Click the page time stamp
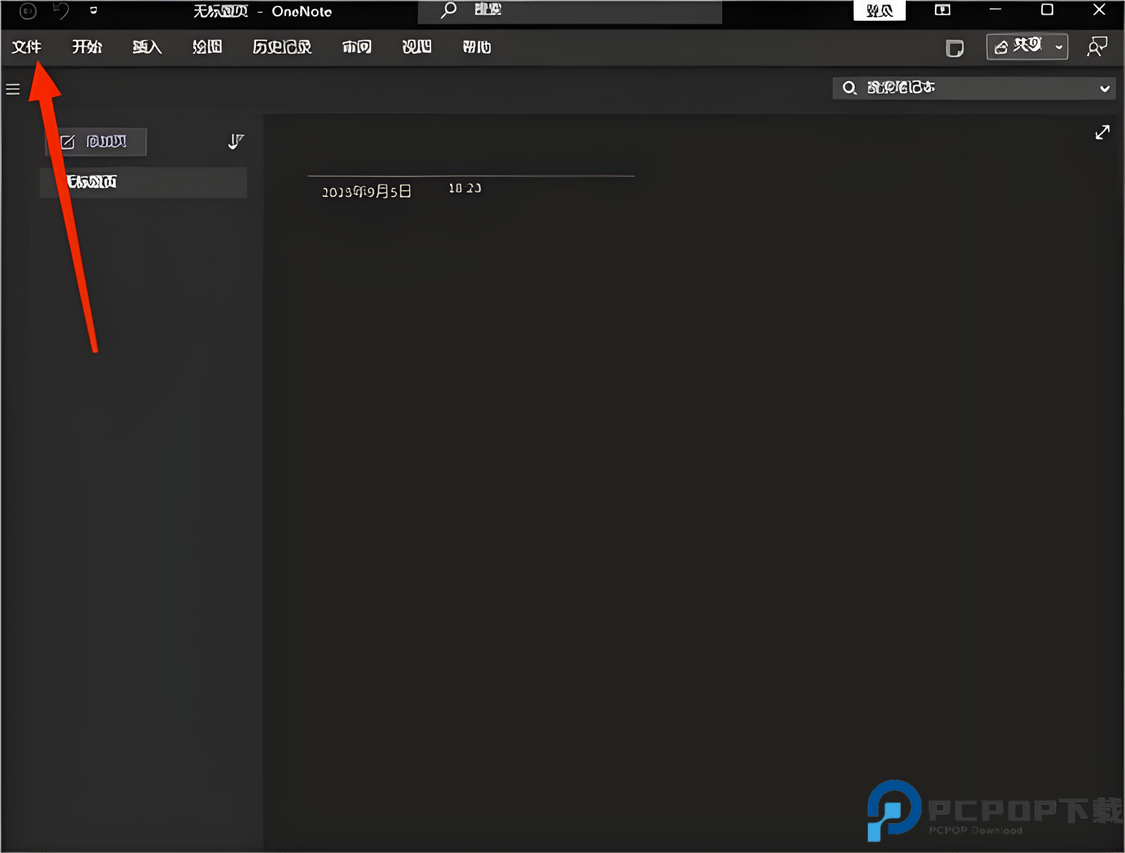Screen dimensions: 1125x853 pos(465,189)
